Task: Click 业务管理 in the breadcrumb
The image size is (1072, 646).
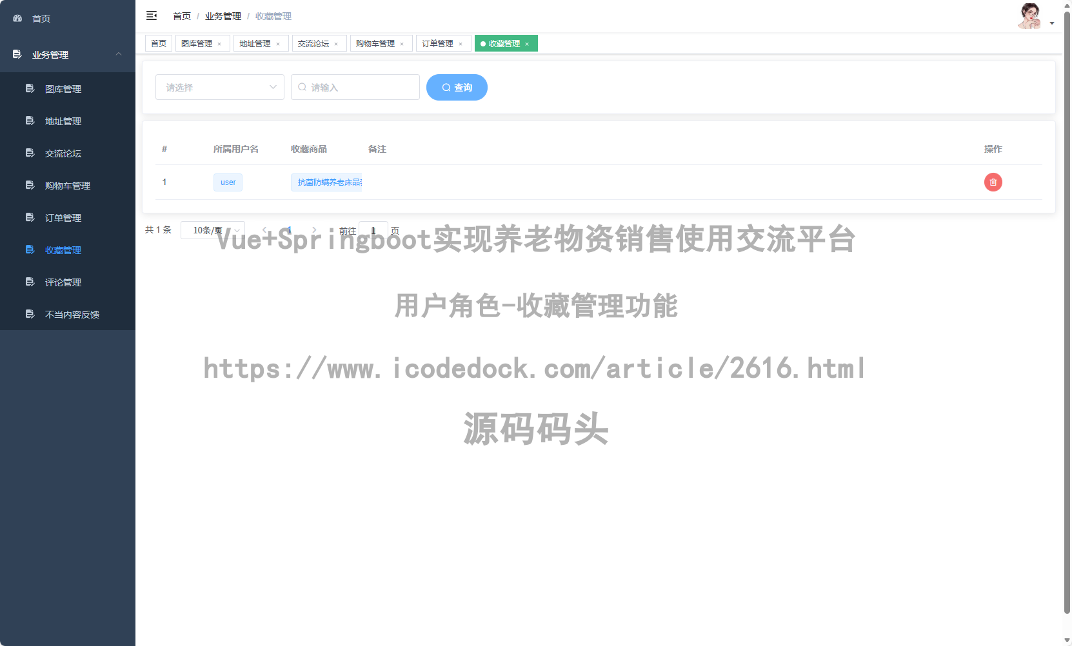Action: [223, 15]
